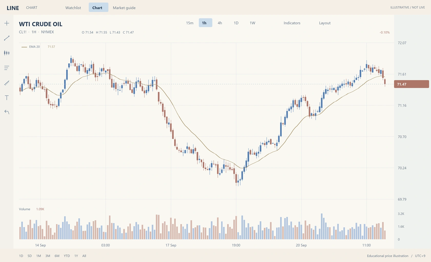Choose the 1D range at the bottom
The width and height of the screenshot is (431, 262).
(21, 256)
